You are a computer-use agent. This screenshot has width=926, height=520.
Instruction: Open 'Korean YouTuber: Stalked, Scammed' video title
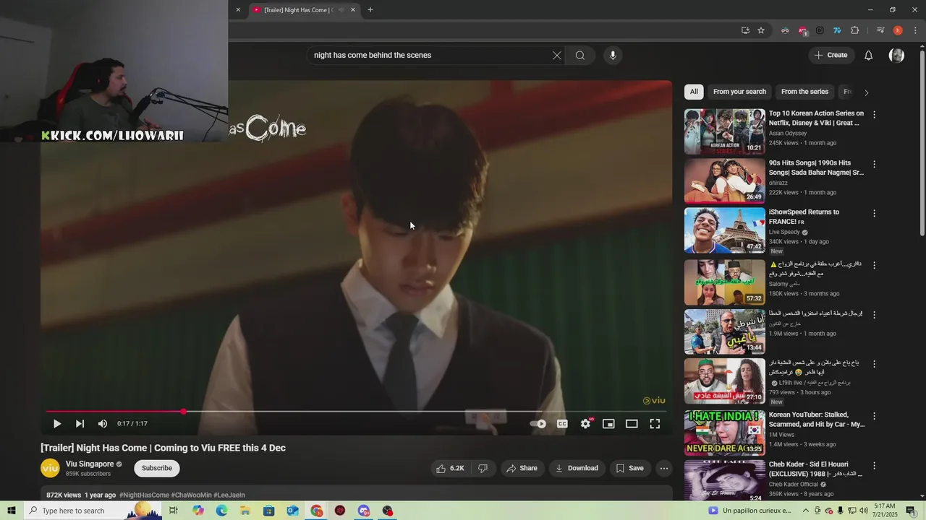(x=817, y=420)
